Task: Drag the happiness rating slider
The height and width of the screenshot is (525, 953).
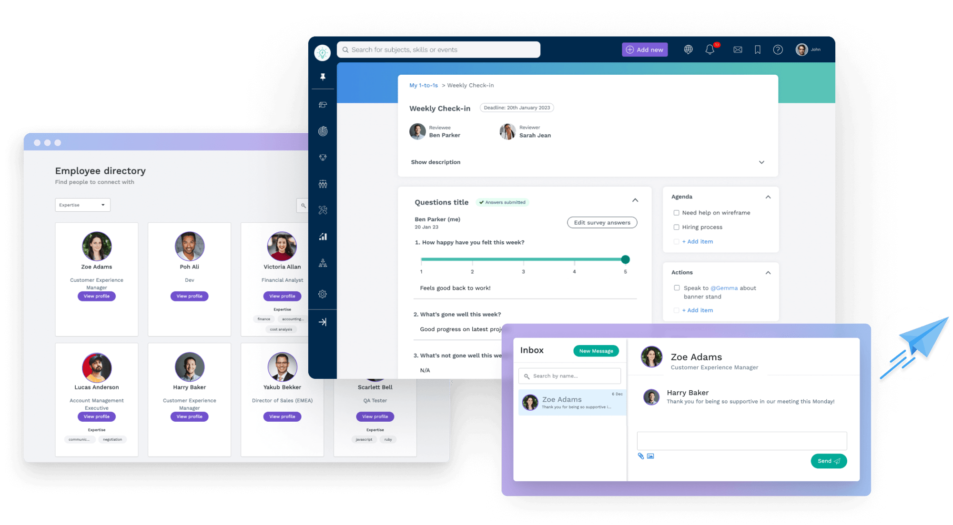Action: [625, 258]
